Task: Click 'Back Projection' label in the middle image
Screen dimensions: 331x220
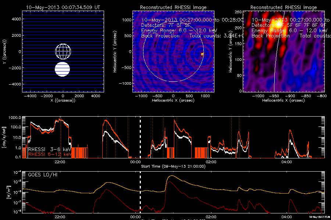Action: [x=160, y=36]
